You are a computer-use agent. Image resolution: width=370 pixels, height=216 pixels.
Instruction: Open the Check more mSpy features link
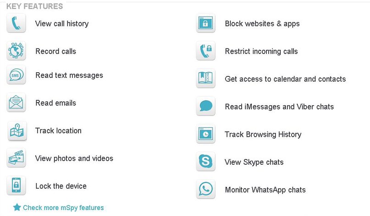[x=63, y=208]
